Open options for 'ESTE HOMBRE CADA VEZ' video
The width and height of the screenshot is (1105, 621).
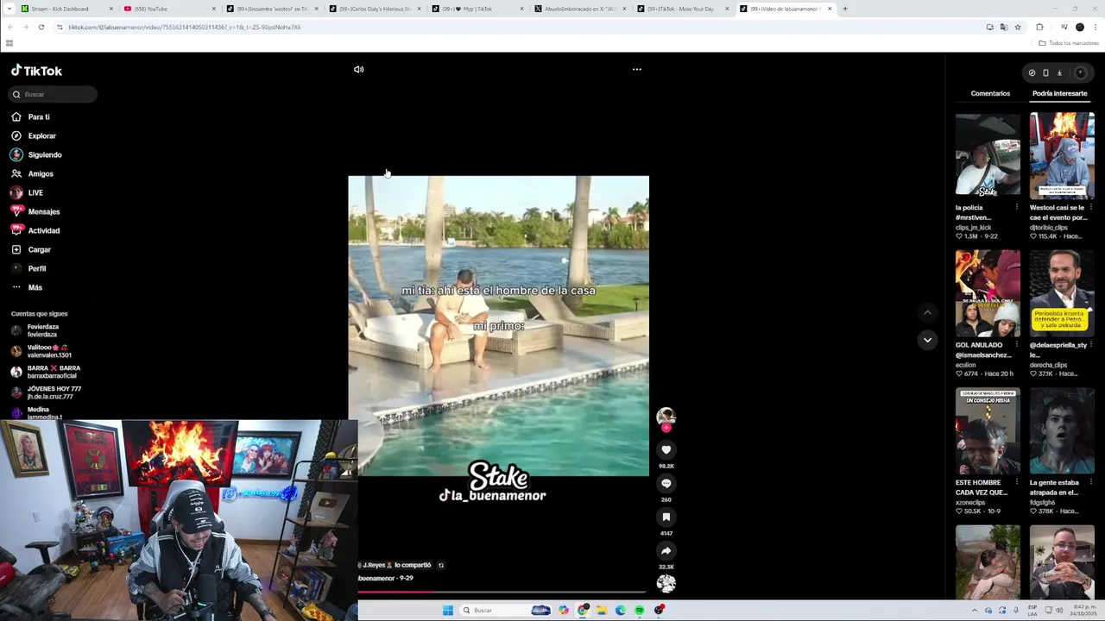[x=1017, y=483]
